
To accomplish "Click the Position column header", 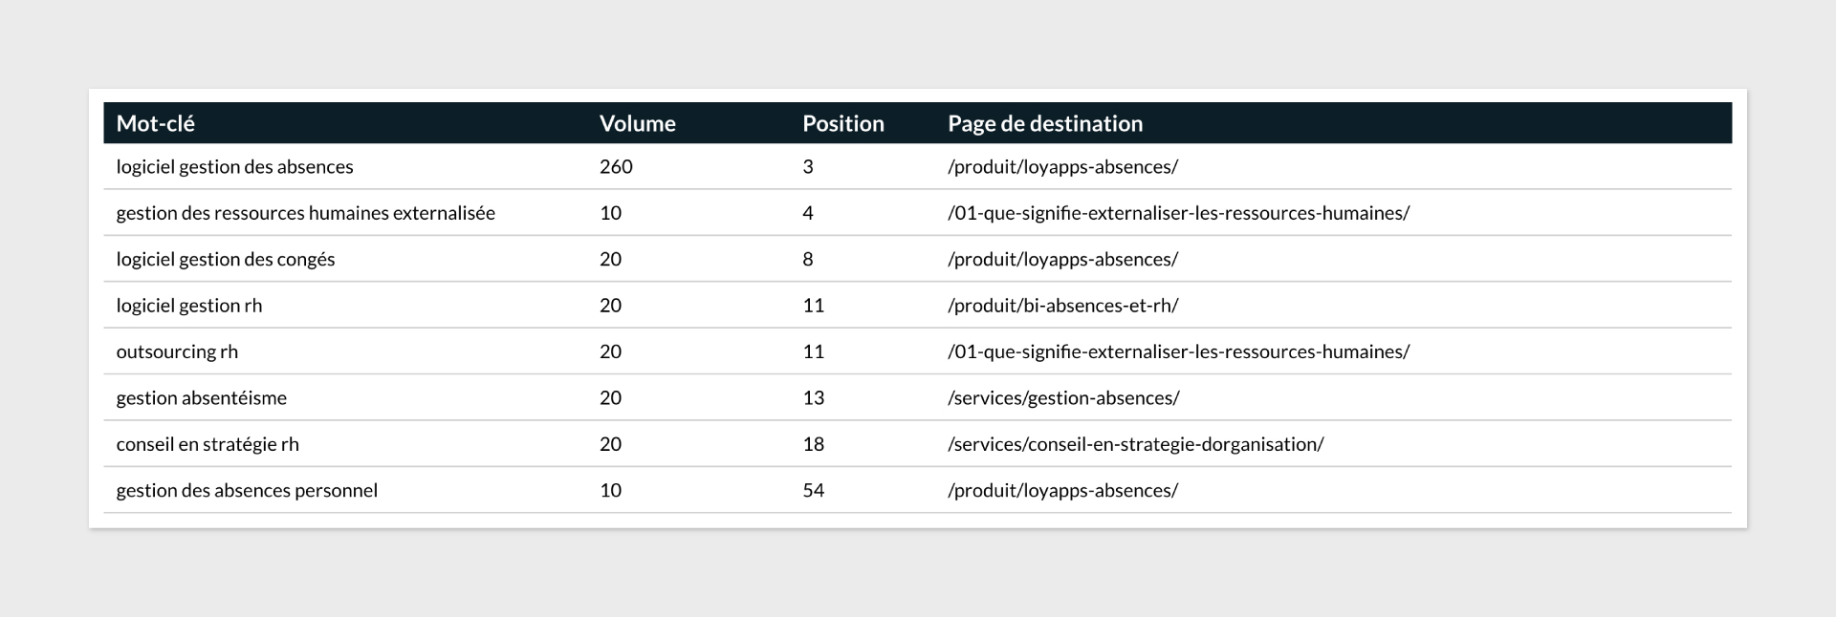I will (842, 123).
